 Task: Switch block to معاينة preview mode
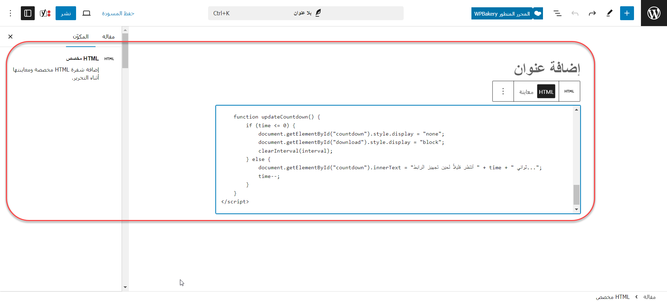coord(526,92)
